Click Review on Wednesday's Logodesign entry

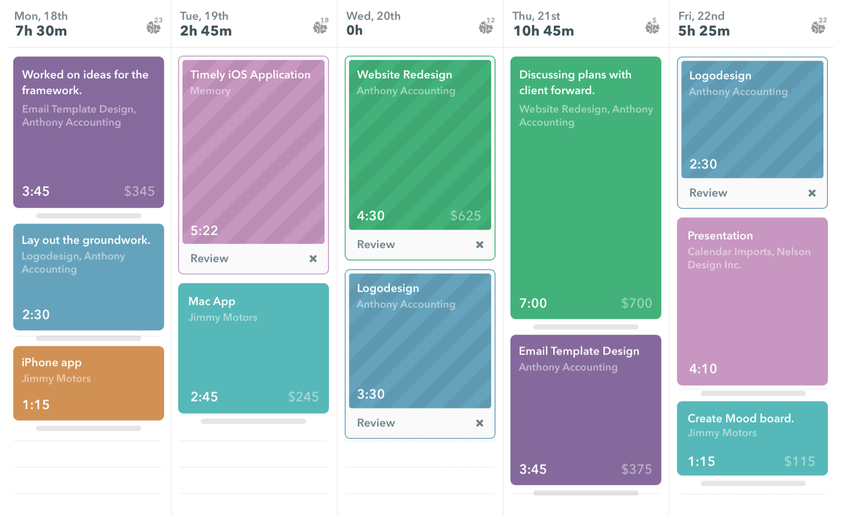coord(376,423)
